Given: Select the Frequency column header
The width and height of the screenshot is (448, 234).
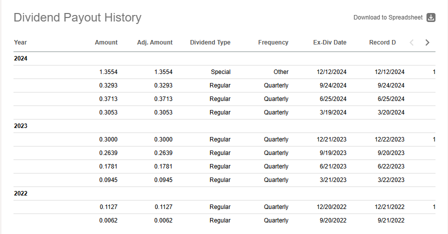Looking at the screenshot, I should pos(273,42).
